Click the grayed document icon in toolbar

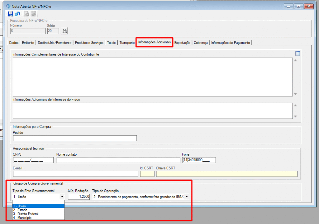click(x=27, y=14)
